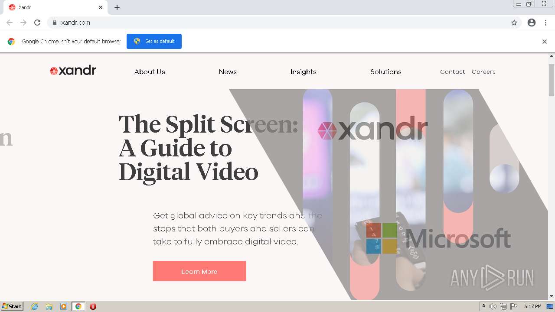555x312 pixels.
Task: View site info via the padlock icon
Action: click(55, 23)
